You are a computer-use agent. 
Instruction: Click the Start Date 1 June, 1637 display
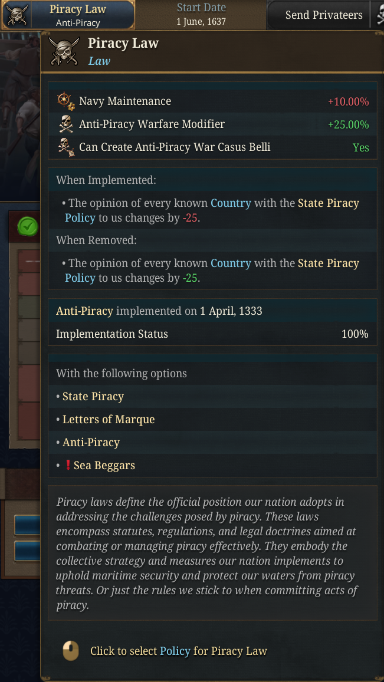point(201,15)
